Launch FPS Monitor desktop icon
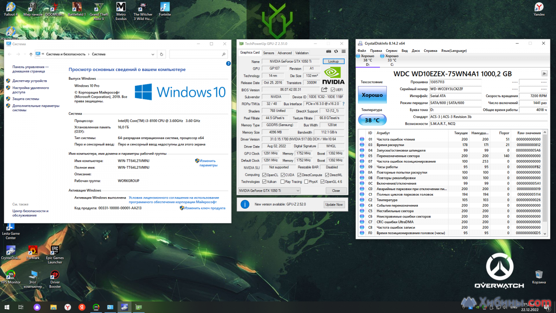 tap(11, 277)
